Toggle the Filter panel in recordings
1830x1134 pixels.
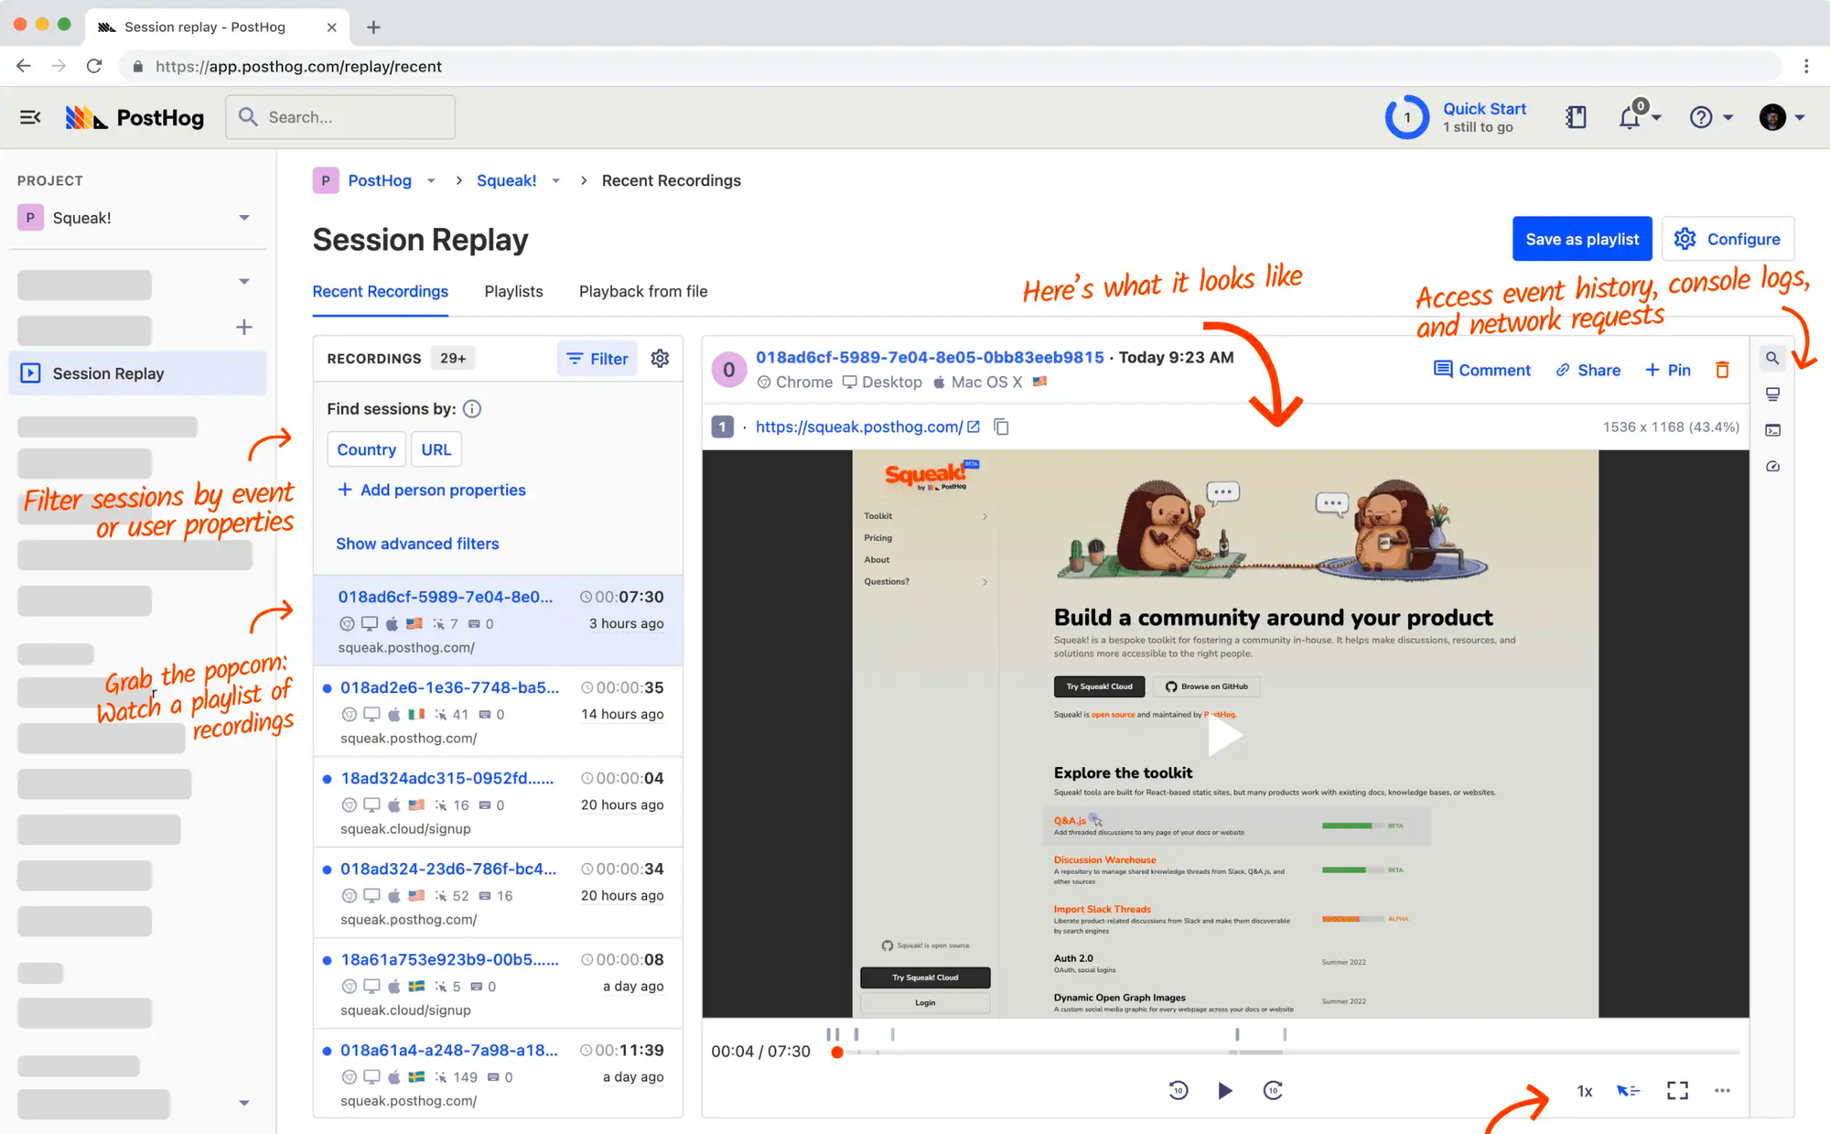point(597,359)
